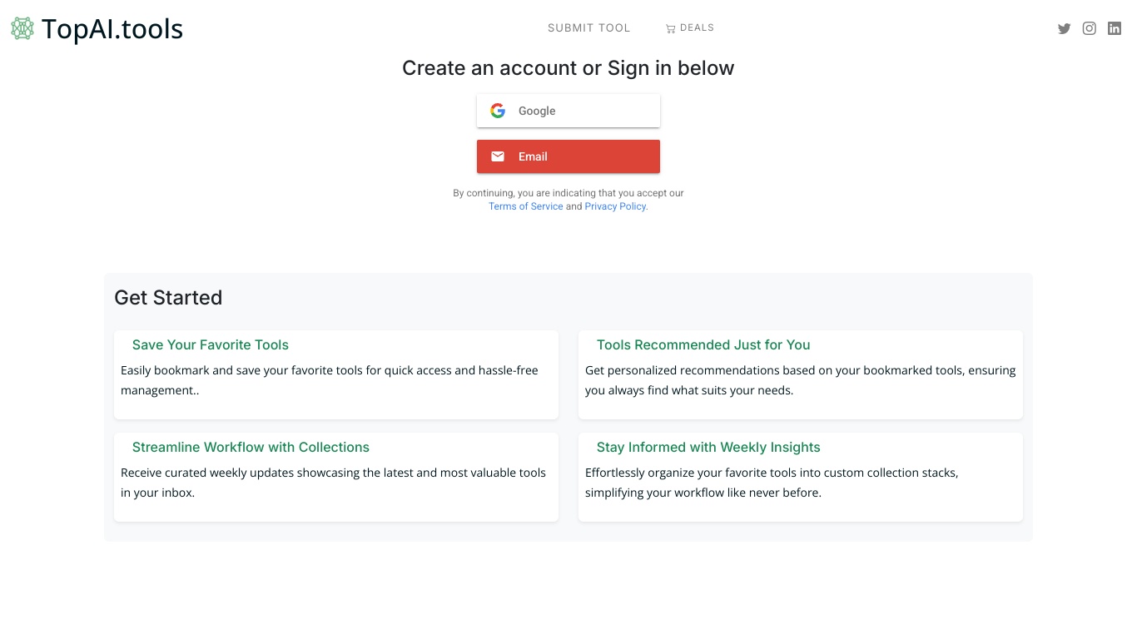Screen dimensions: 1137x639
Task: Click the Get Started section heading
Action: coord(168,298)
